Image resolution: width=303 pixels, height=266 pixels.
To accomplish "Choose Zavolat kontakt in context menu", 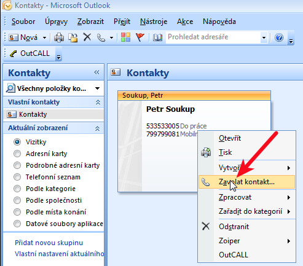I will [246, 182].
